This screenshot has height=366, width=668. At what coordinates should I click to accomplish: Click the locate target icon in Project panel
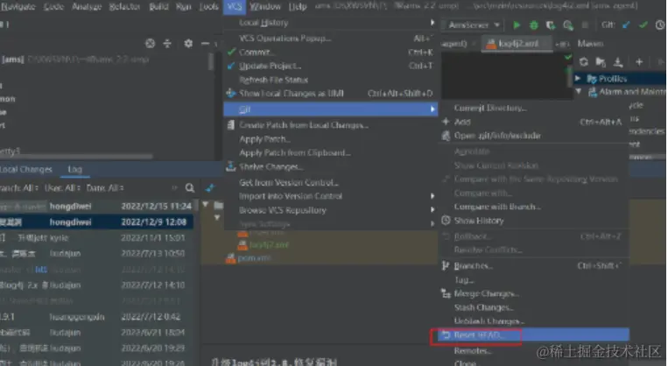pos(150,43)
